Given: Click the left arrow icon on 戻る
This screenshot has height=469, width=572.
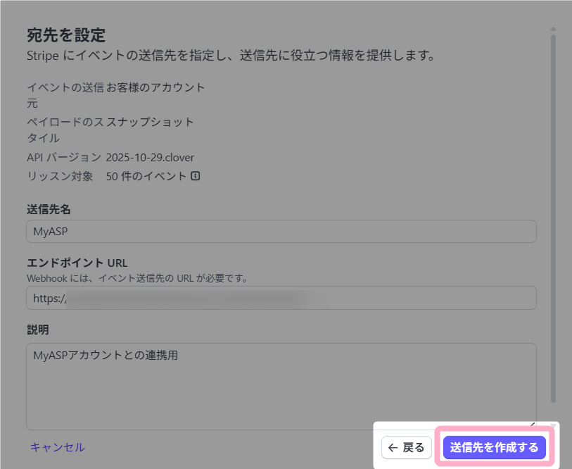Looking at the screenshot, I should 393,448.
